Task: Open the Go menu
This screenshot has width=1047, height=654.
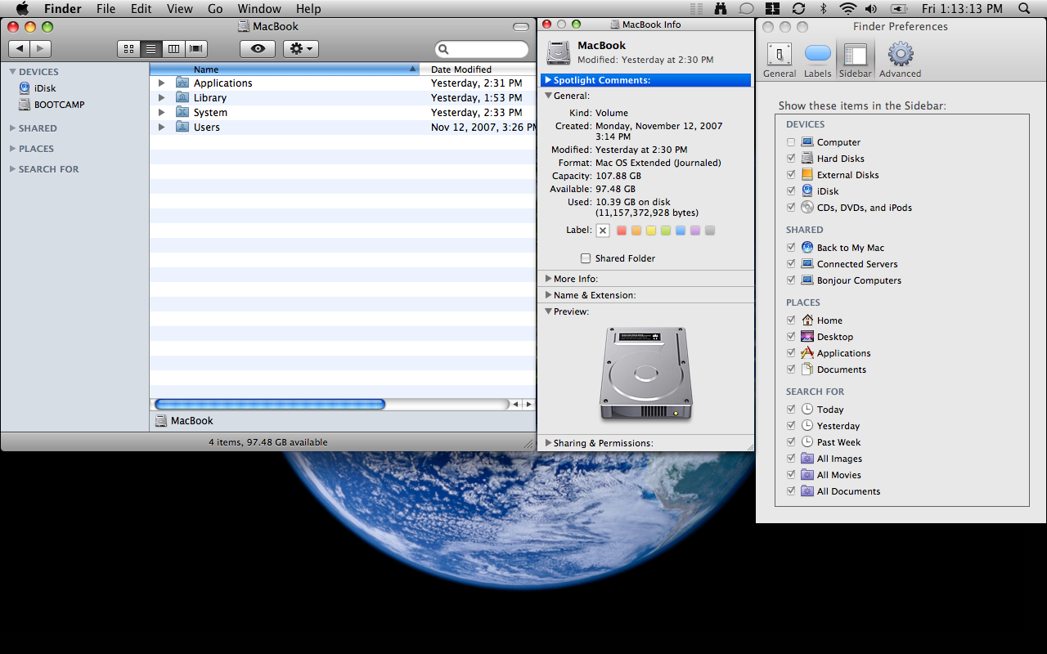Action: [x=215, y=9]
